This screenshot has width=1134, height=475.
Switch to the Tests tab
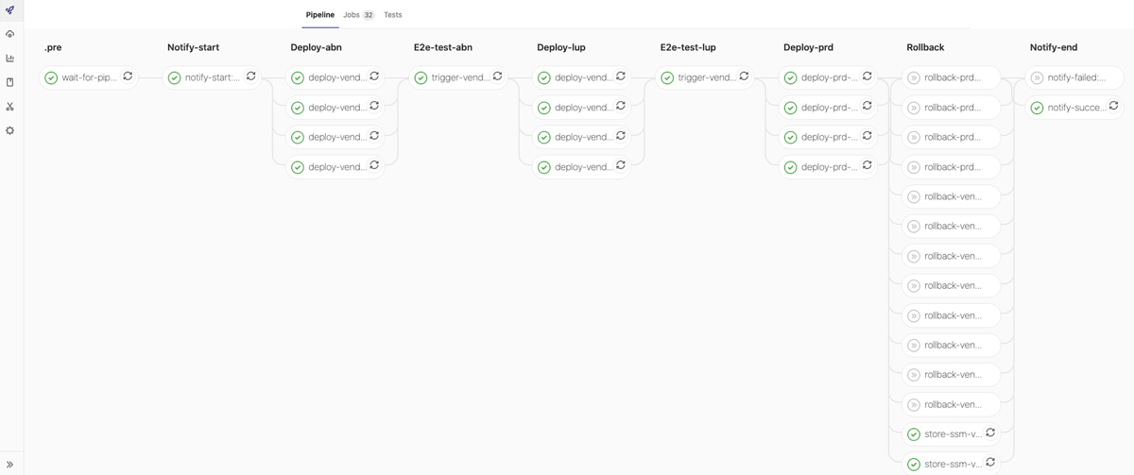pos(392,15)
